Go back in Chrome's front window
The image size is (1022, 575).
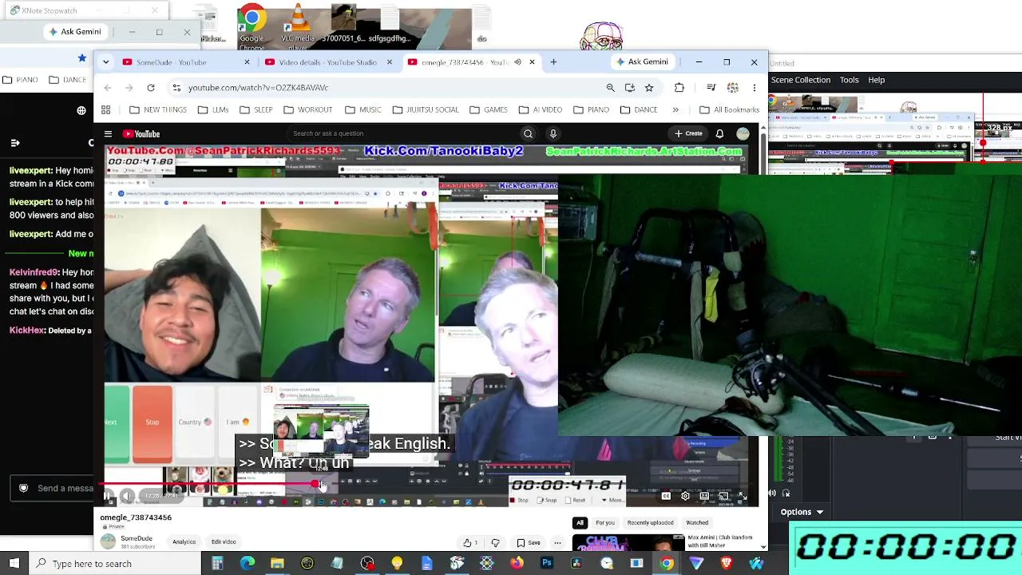pos(108,88)
